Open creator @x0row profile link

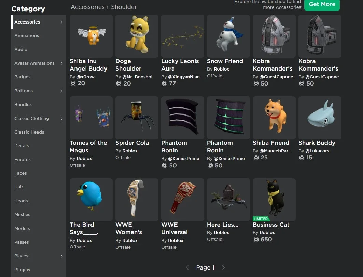[85, 77]
